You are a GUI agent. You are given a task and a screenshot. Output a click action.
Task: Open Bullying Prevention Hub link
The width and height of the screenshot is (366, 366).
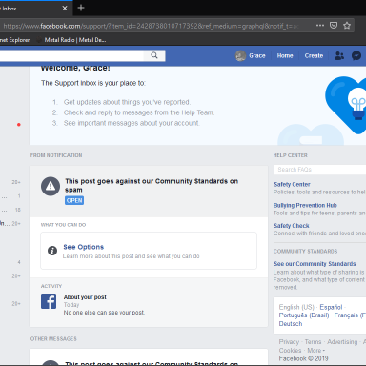(305, 205)
